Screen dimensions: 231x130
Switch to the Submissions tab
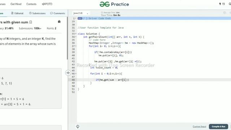pyautogui.click(x=37, y=13)
